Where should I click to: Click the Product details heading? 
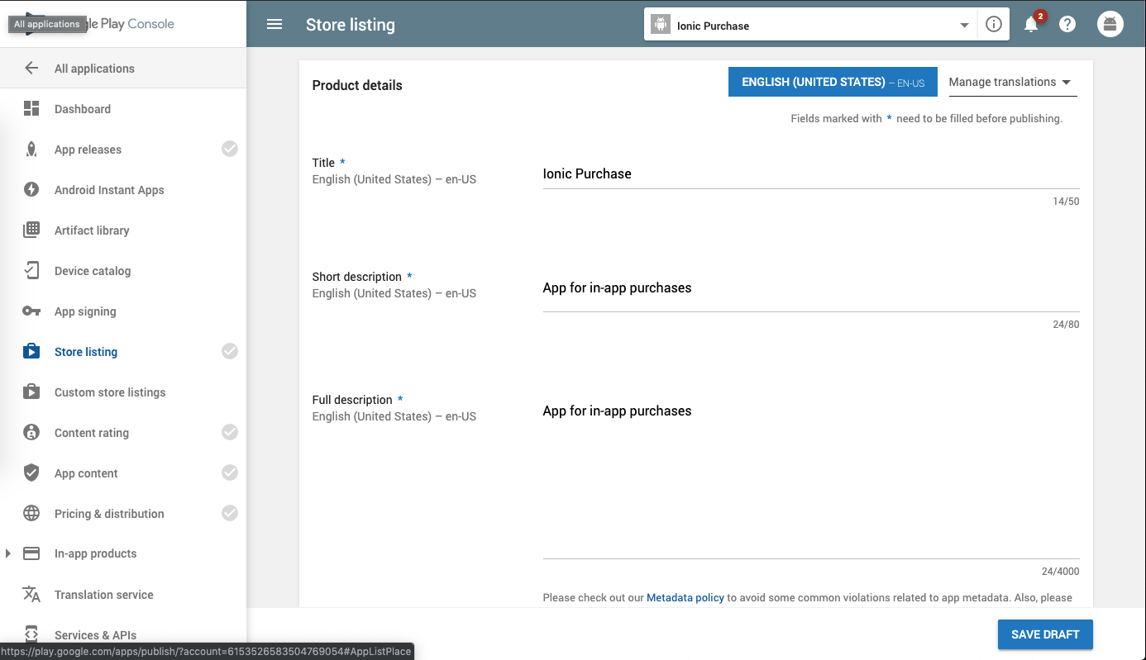click(x=357, y=85)
